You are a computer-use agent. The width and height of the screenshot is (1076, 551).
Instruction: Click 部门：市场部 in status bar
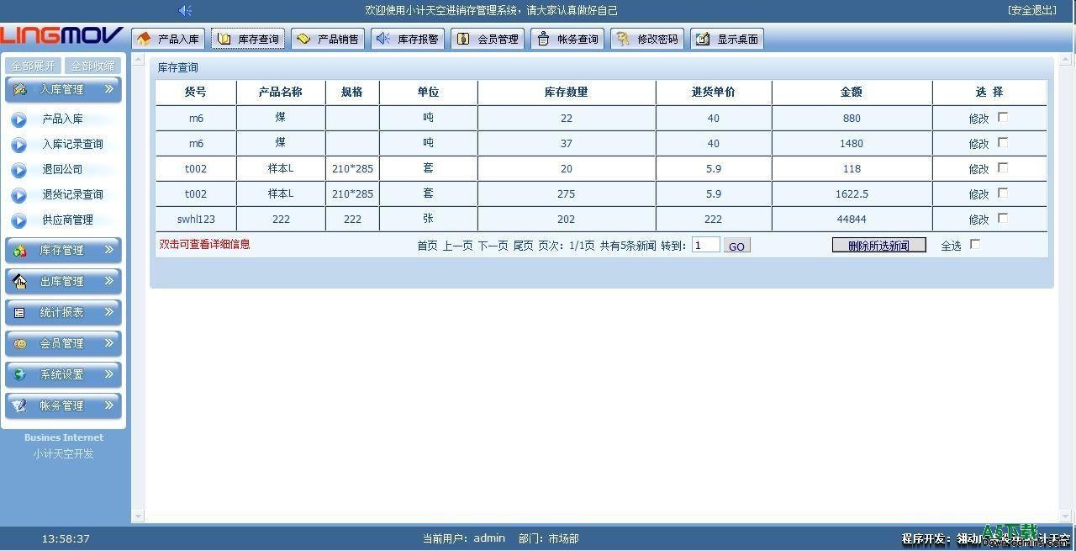[549, 538]
